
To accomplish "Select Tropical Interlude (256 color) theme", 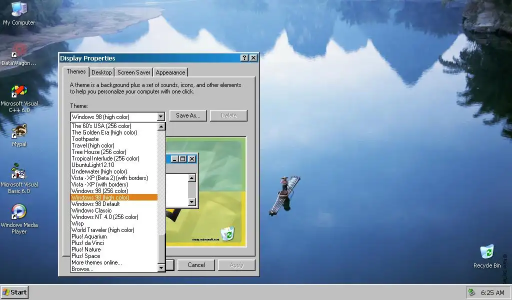I will coord(114,158).
